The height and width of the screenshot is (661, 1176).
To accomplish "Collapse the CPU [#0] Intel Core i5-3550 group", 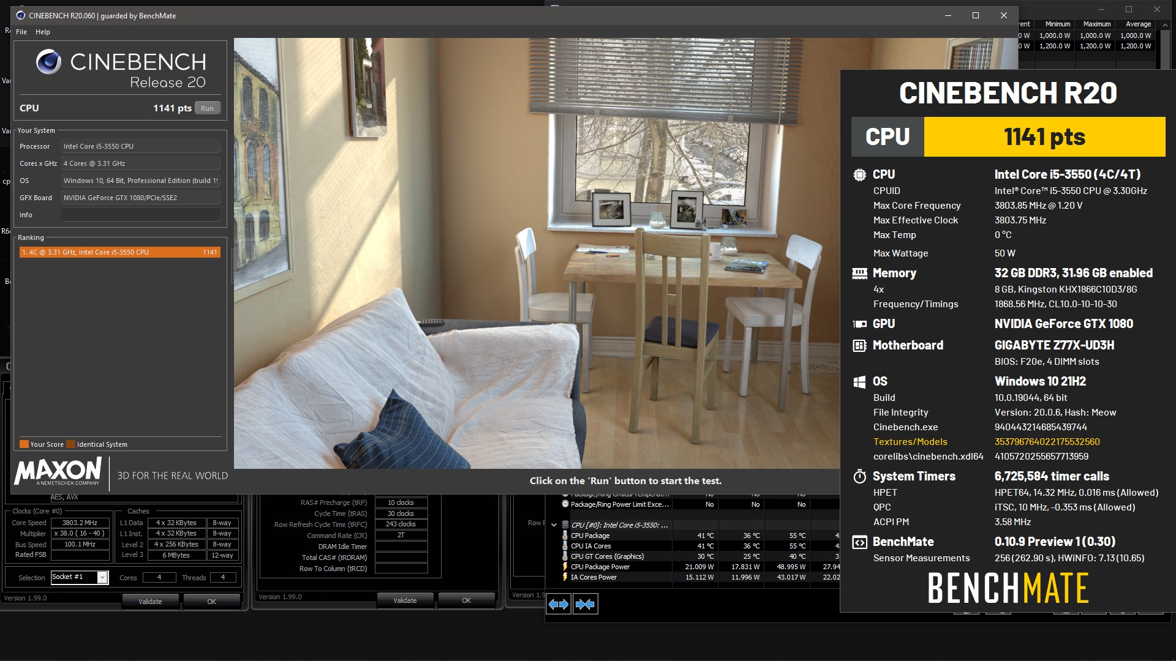I will click(554, 525).
